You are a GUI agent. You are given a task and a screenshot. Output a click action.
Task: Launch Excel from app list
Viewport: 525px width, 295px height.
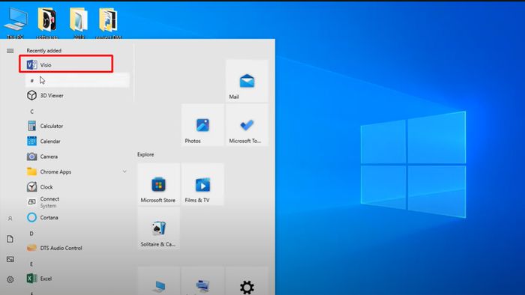point(77,279)
